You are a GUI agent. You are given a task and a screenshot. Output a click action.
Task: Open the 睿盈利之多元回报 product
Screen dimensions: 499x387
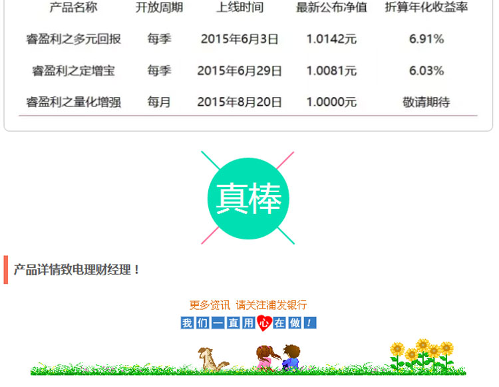coord(73,39)
